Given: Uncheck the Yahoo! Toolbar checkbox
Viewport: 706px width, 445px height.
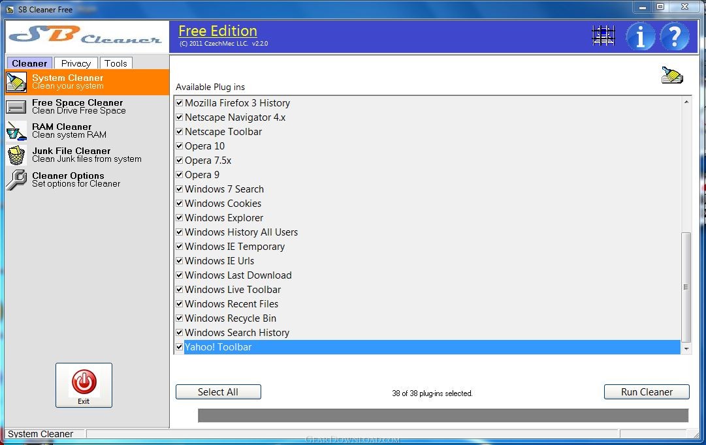Looking at the screenshot, I should (179, 347).
